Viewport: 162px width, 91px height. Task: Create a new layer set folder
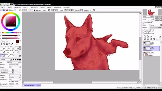point(151,36)
